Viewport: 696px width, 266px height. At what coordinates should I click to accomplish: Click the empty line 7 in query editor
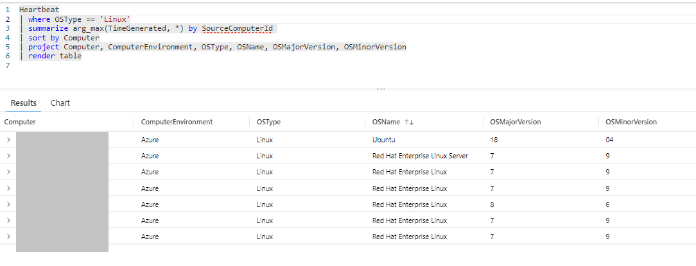coord(128,65)
